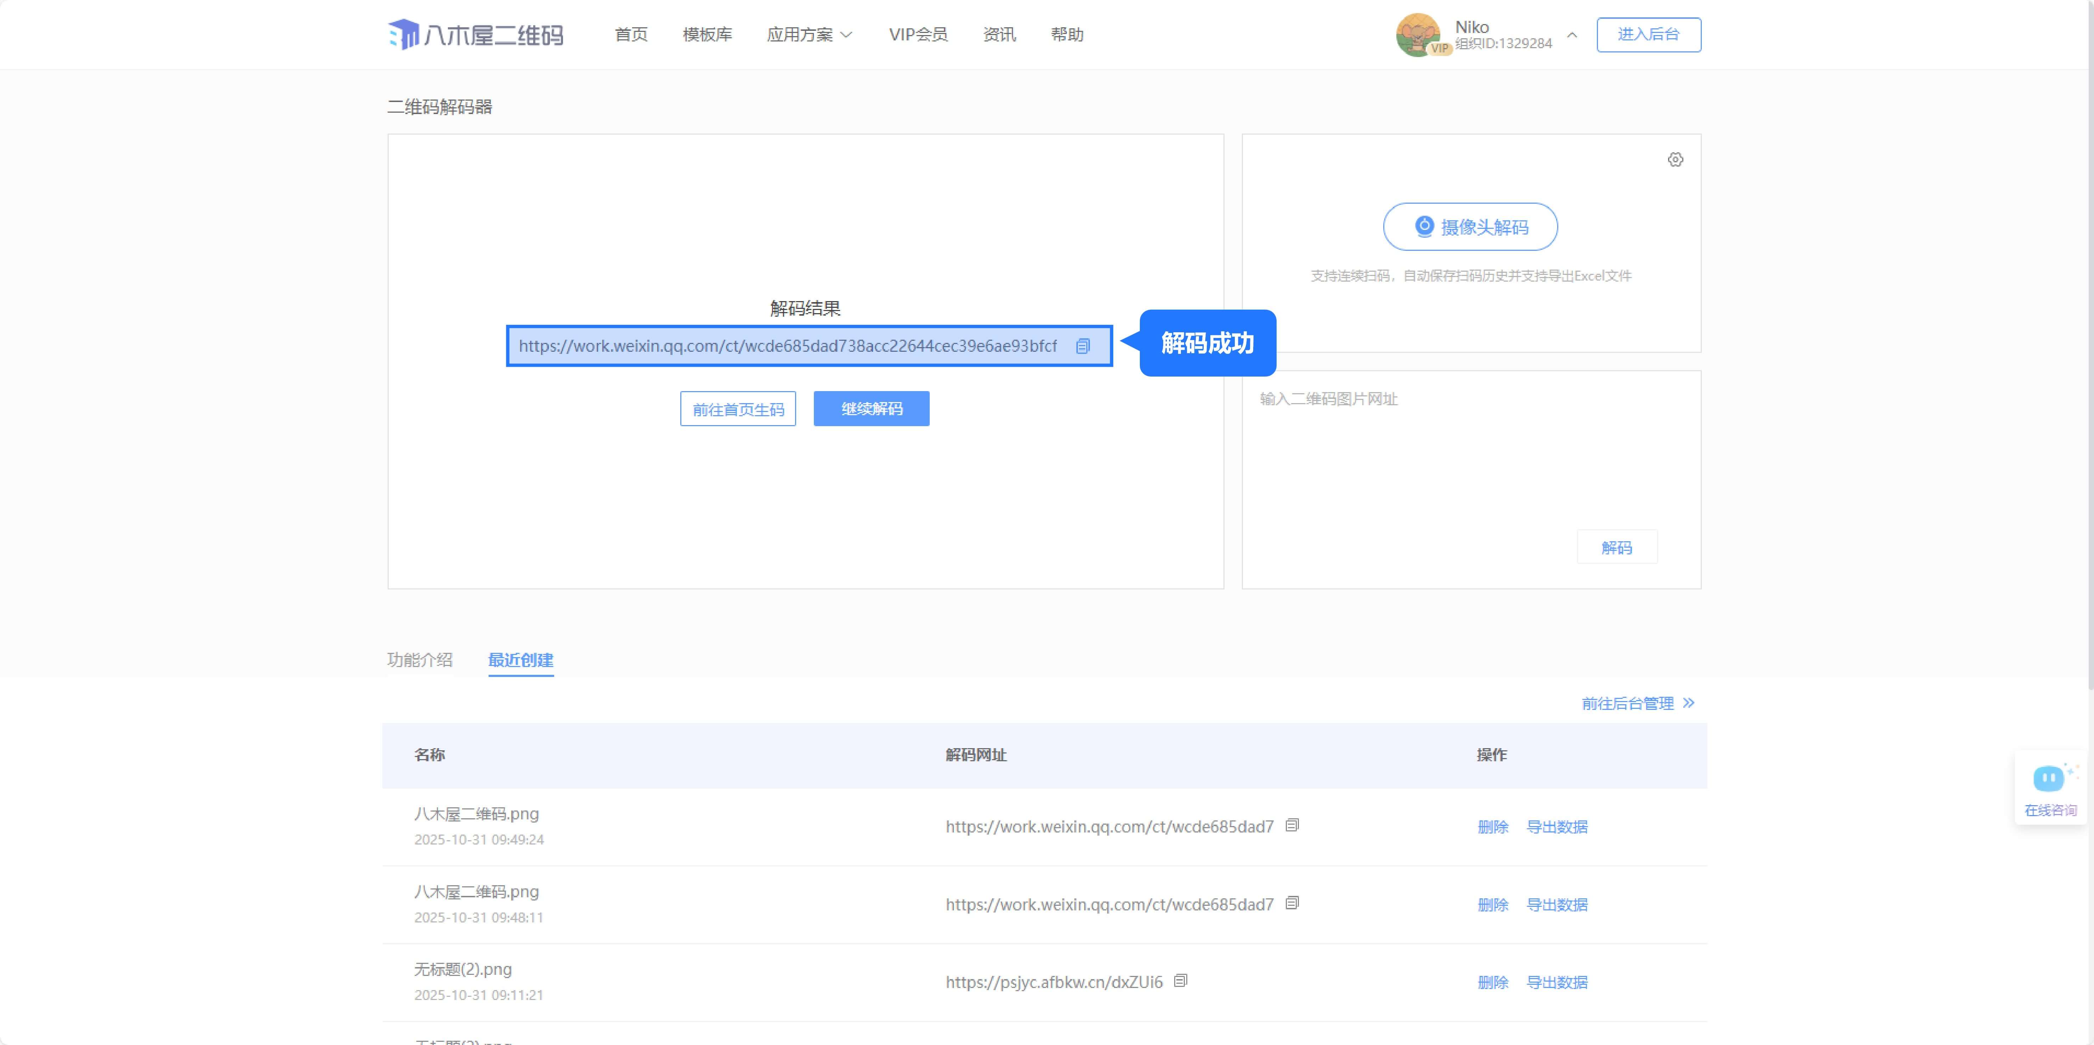Click the 继续解码 button
The image size is (2094, 1045).
871,409
